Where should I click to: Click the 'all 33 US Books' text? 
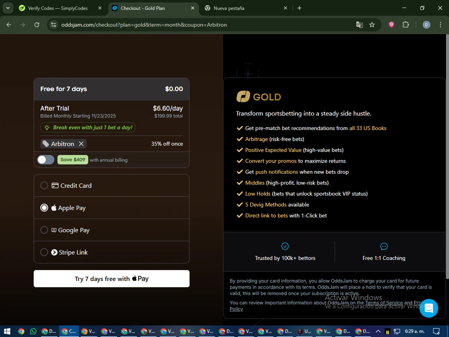368,128
